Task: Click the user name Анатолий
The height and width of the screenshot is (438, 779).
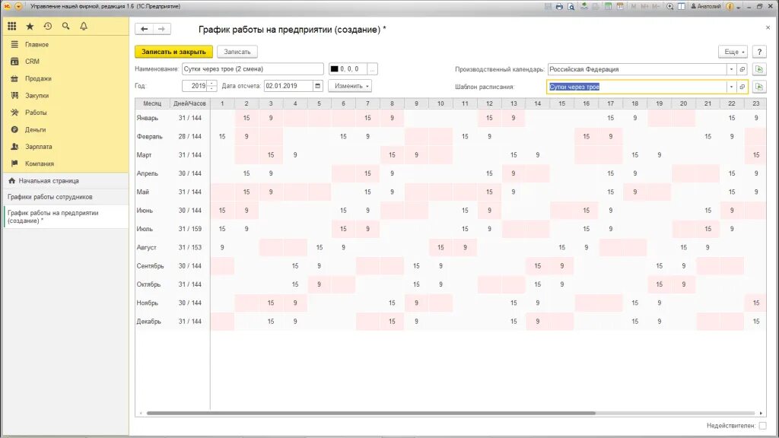Action: [x=705, y=6]
